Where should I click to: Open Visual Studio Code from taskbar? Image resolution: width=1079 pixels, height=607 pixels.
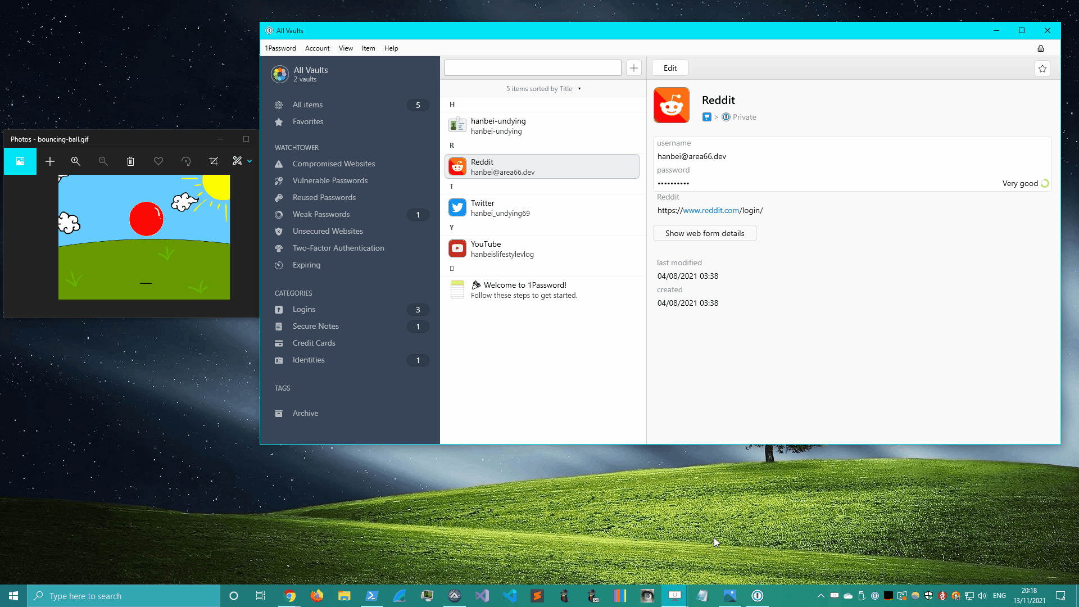pos(510,596)
